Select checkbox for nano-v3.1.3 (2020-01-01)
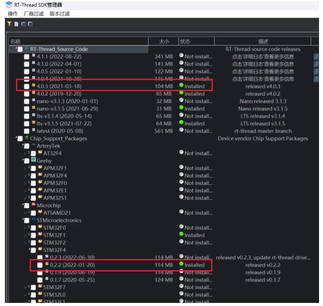The image size is (323, 306). pyautogui.click(x=27, y=101)
